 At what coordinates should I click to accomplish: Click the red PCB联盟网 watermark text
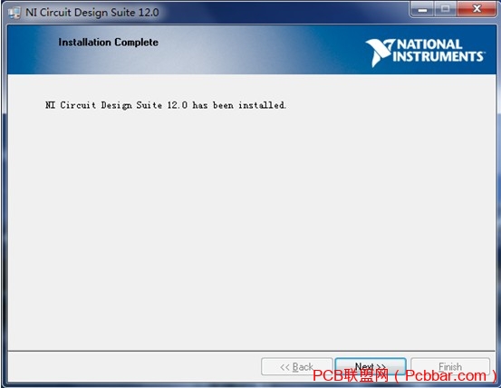351,375
